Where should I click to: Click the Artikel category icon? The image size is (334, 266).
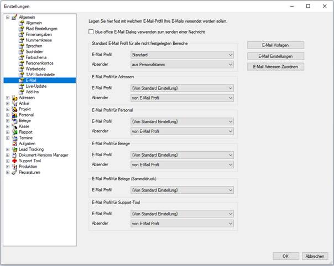pyautogui.click(x=14, y=104)
